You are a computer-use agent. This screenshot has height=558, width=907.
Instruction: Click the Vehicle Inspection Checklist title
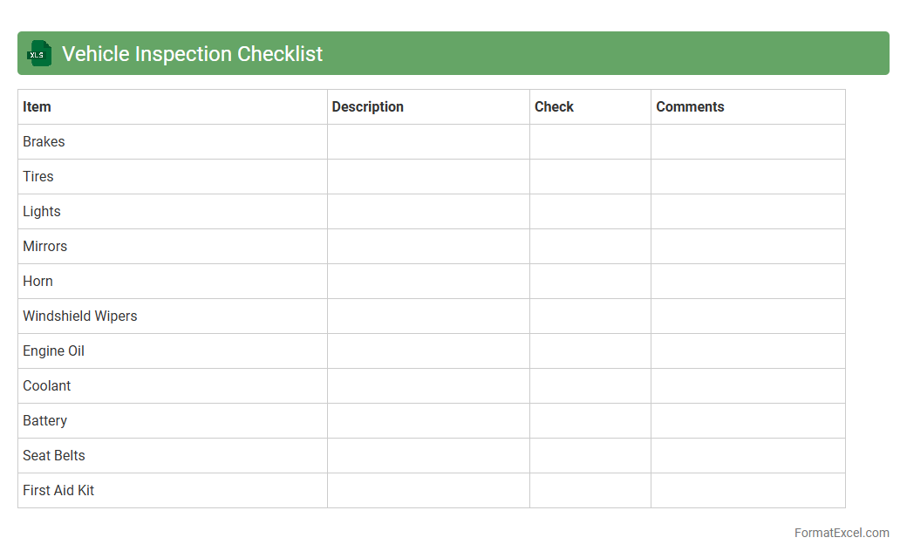coord(192,54)
